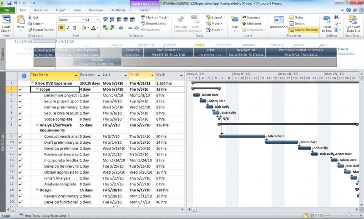Toggle Respect Links
This screenshot has width=364, height=219.
click(153, 24)
